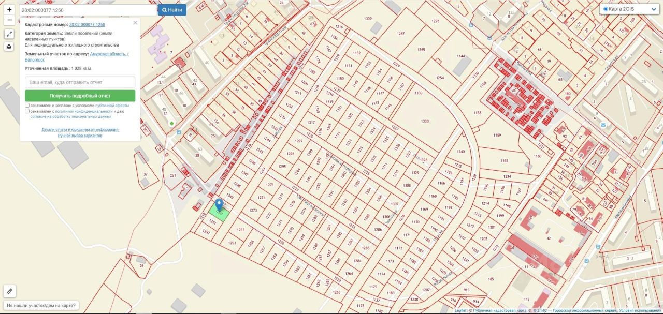Open Детали отчета и юридическая информация
The width and height of the screenshot is (663, 314).
[80, 129]
